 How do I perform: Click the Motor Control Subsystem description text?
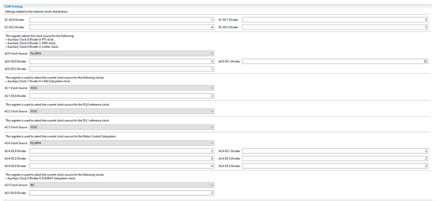pos(61,136)
